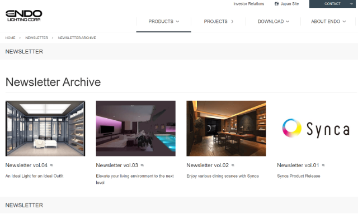Go to HOME in the breadcrumb
Image resolution: width=358 pixels, height=215 pixels.
pyautogui.click(x=10, y=38)
